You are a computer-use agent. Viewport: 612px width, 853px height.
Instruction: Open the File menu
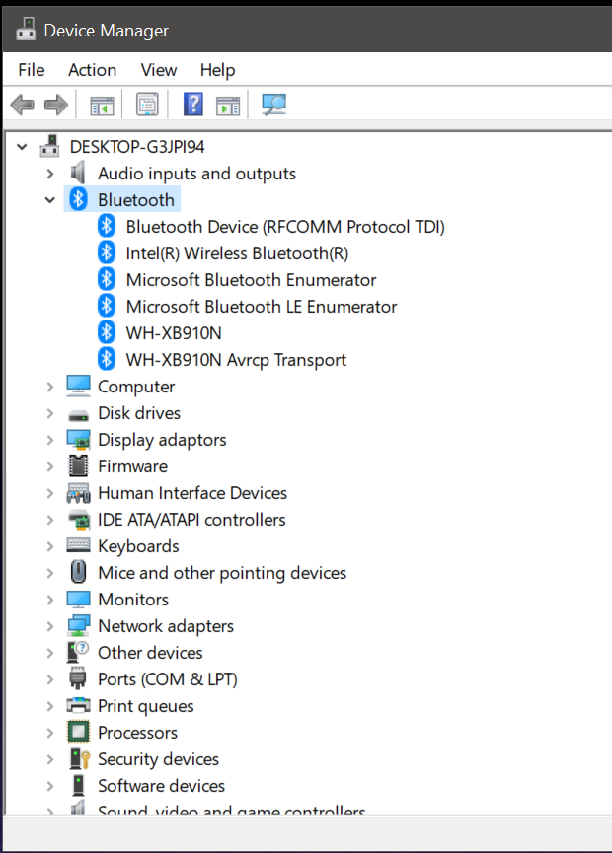(x=31, y=70)
